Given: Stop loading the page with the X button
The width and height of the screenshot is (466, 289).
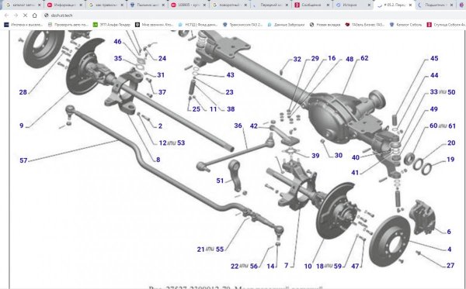Looking at the screenshot, I should pos(25,15).
